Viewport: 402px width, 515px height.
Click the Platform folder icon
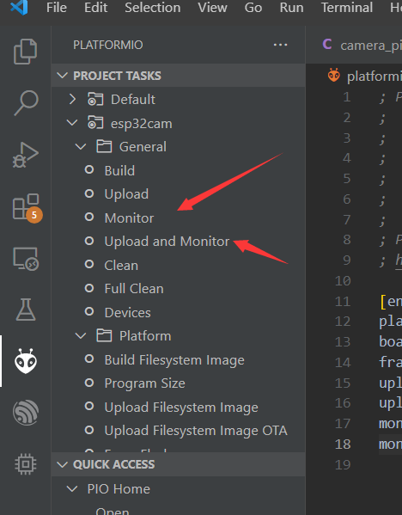pos(104,335)
